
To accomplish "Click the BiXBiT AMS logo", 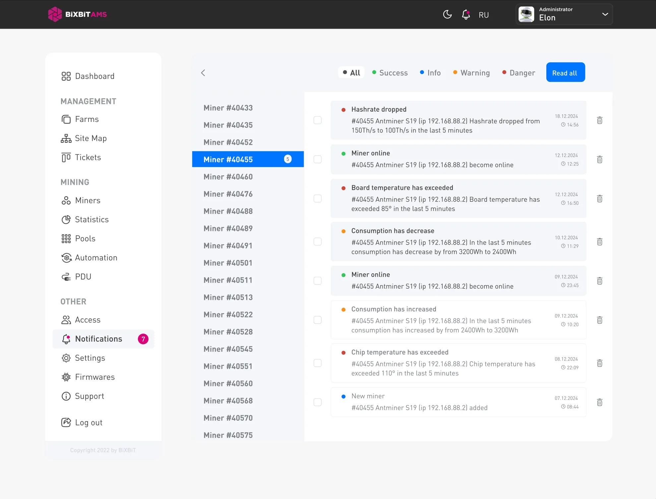I will 77,14.
